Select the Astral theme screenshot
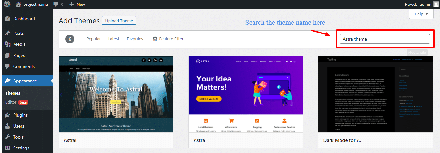Screen dimensions: 440x153 [116, 94]
